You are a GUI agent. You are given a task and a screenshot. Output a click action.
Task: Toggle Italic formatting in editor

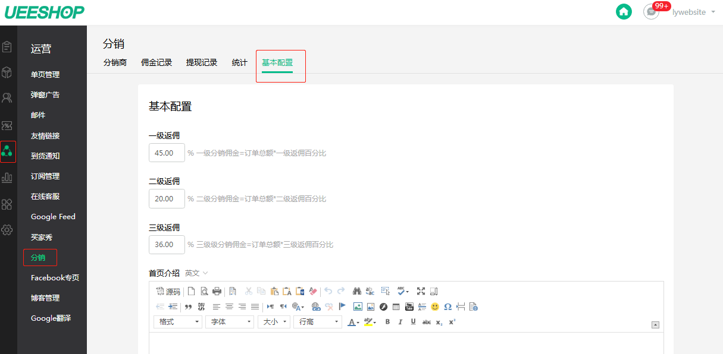pyautogui.click(x=400, y=322)
